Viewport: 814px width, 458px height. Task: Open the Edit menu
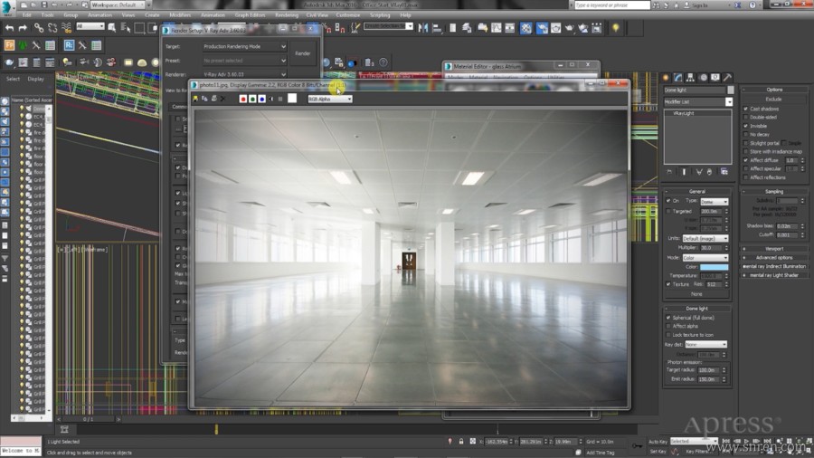[x=26, y=15]
